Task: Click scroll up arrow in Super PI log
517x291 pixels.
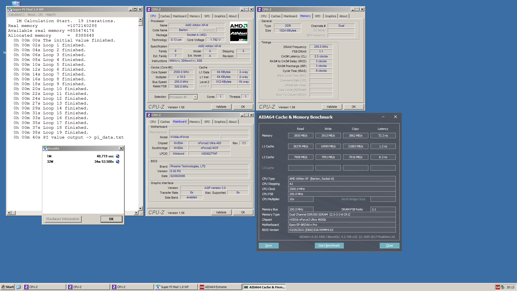Action: pyautogui.click(x=140, y=20)
